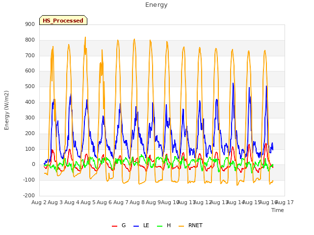Click the 500 y-axis tick value
The height and width of the screenshot is (235, 314).
pos(30,86)
